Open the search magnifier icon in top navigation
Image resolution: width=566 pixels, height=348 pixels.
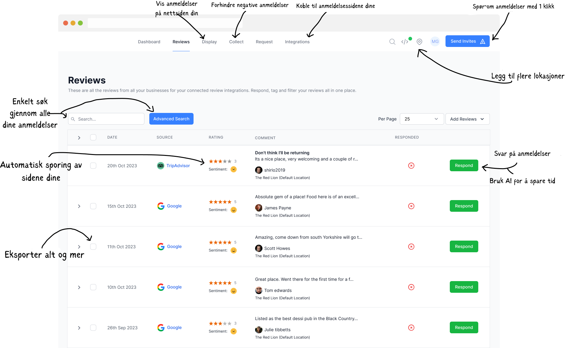pos(392,42)
